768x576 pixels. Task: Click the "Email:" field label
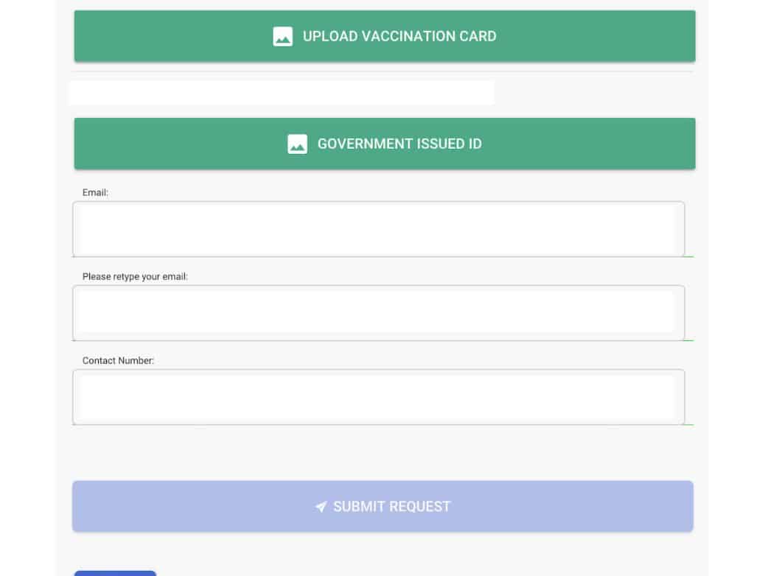(95, 192)
